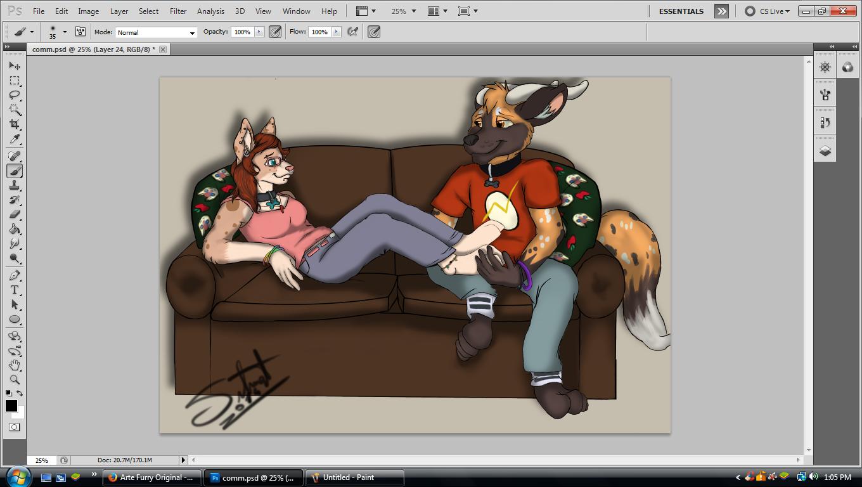Open the Edit menu
Viewport: 862px width, 487px height.
click(61, 11)
